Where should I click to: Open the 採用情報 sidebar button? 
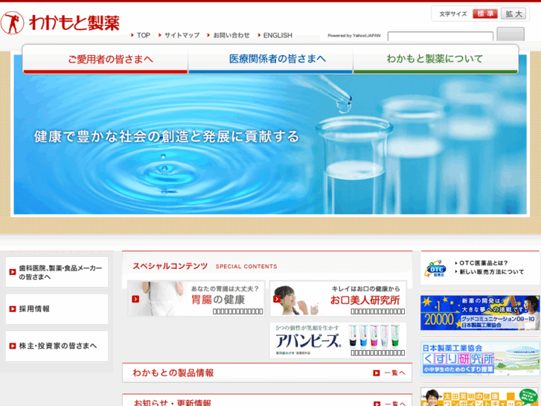[57, 309]
